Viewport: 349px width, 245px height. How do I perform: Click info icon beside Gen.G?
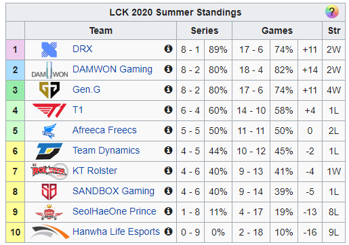click(168, 89)
